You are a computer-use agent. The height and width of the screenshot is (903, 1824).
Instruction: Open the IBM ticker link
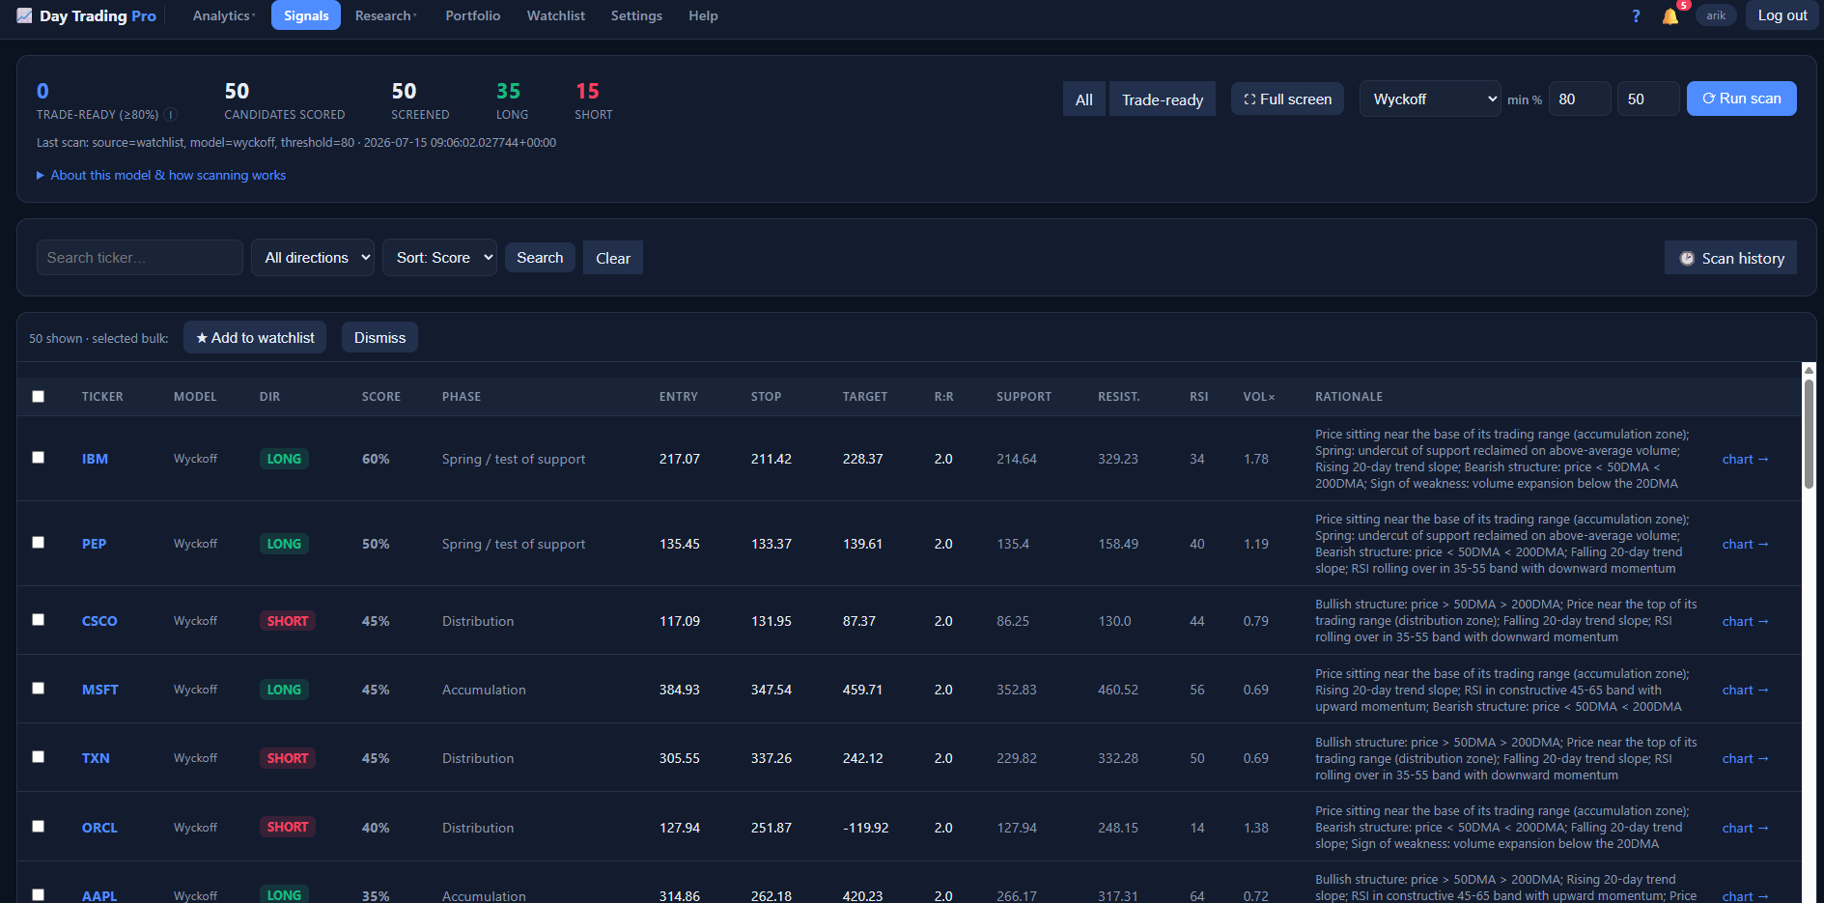tap(95, 459)
